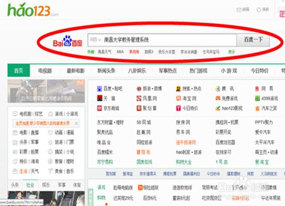The width and height of the screenshot is (285, 206).
Task: Switch to the 体育 news tab
Action: [x=77, y=185]
